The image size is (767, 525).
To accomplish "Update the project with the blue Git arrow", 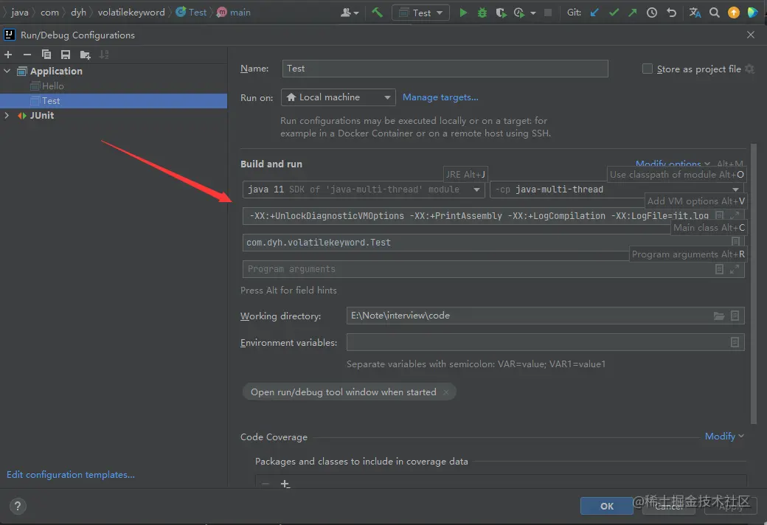I will pos(594,13).
